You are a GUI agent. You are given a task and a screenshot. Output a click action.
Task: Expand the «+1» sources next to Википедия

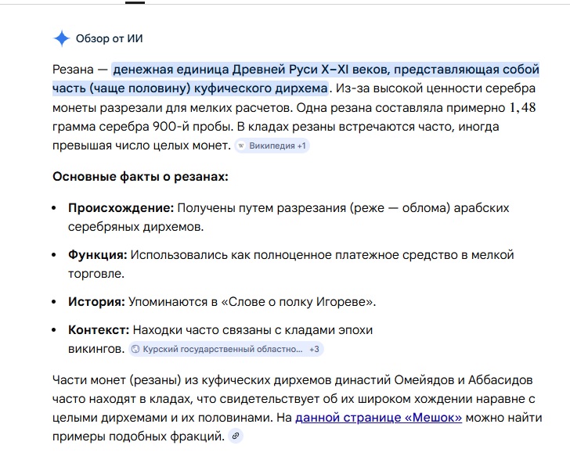tap(301, 146)
